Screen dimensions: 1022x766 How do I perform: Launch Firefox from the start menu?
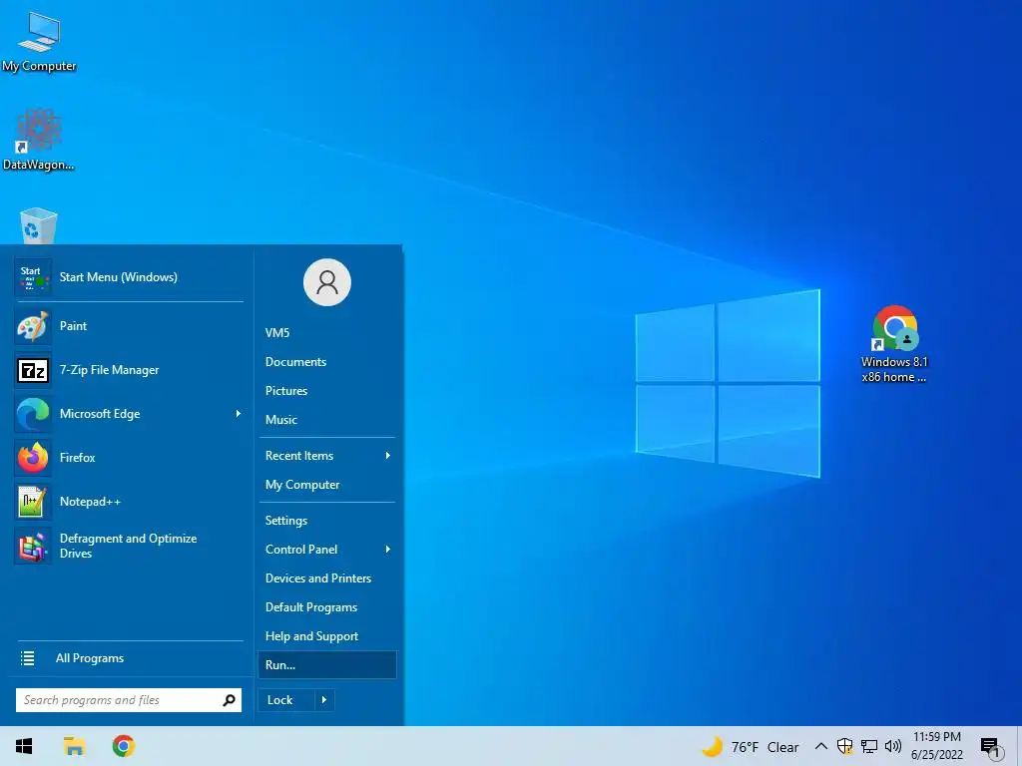tap(129, 457)
